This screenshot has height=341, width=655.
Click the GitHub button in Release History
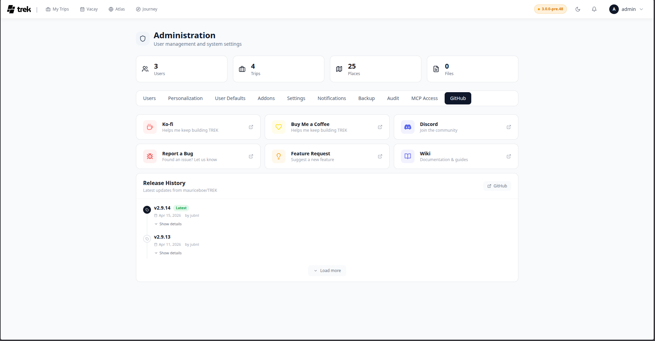[x=497, y=186]
